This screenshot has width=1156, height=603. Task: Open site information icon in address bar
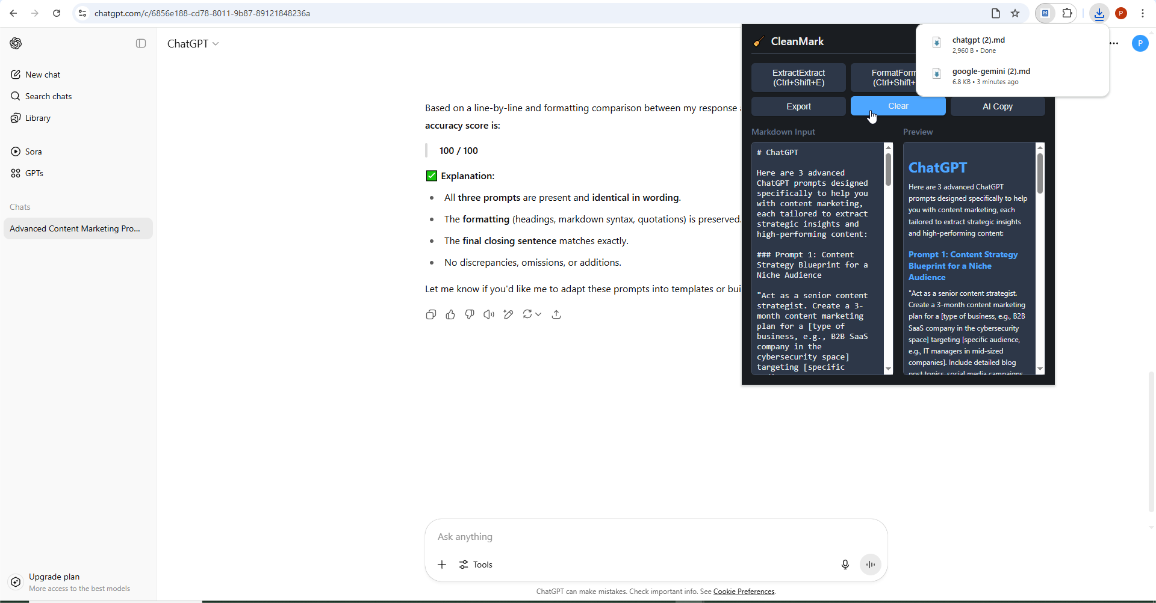coord(82,13)
